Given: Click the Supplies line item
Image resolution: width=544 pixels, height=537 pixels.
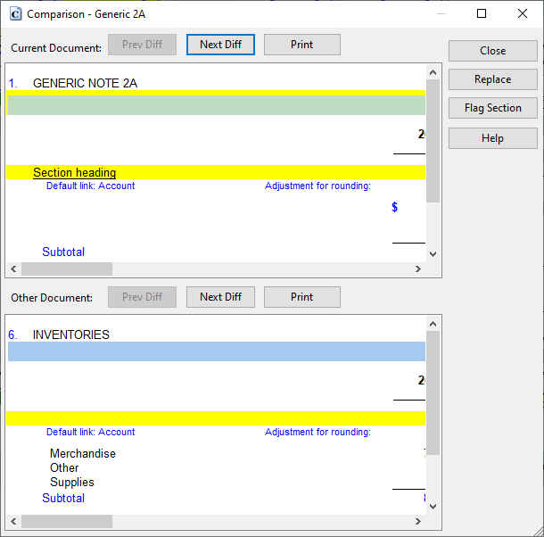Looking at the screenshot, I should point(72,483).
